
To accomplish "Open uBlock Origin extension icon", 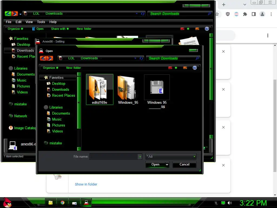I will [x=228, y=14].
